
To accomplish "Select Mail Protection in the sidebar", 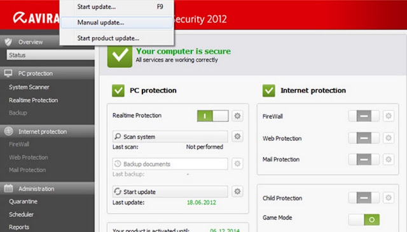I will (x=27, y=170).
